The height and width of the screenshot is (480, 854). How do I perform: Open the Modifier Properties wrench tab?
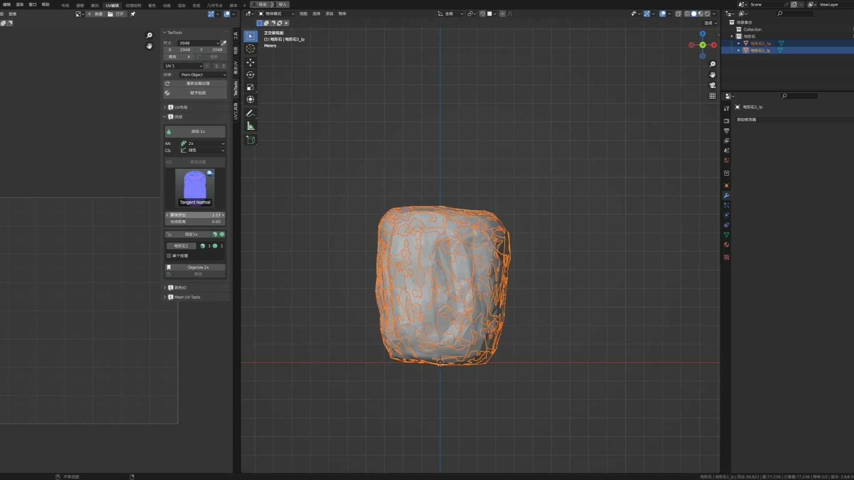[x=726, y=196]
